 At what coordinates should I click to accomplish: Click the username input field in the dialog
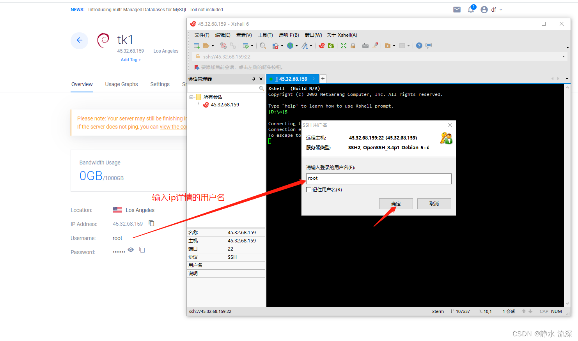pyautogui.click(x=379, y=179)
